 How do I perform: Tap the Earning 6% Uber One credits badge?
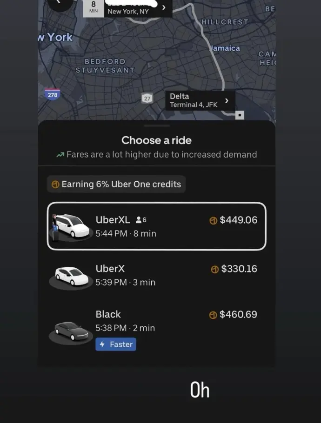[116, 185]
